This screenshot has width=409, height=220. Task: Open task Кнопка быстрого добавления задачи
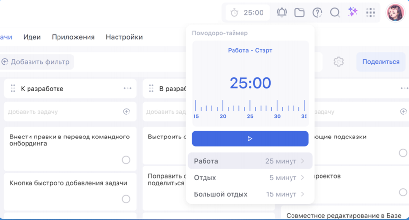(70, 192)
